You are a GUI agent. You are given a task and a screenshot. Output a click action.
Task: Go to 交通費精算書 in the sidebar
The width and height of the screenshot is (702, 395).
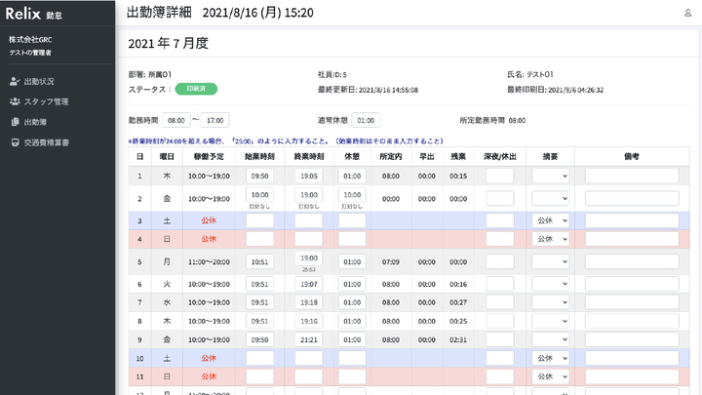coord(46,142)
